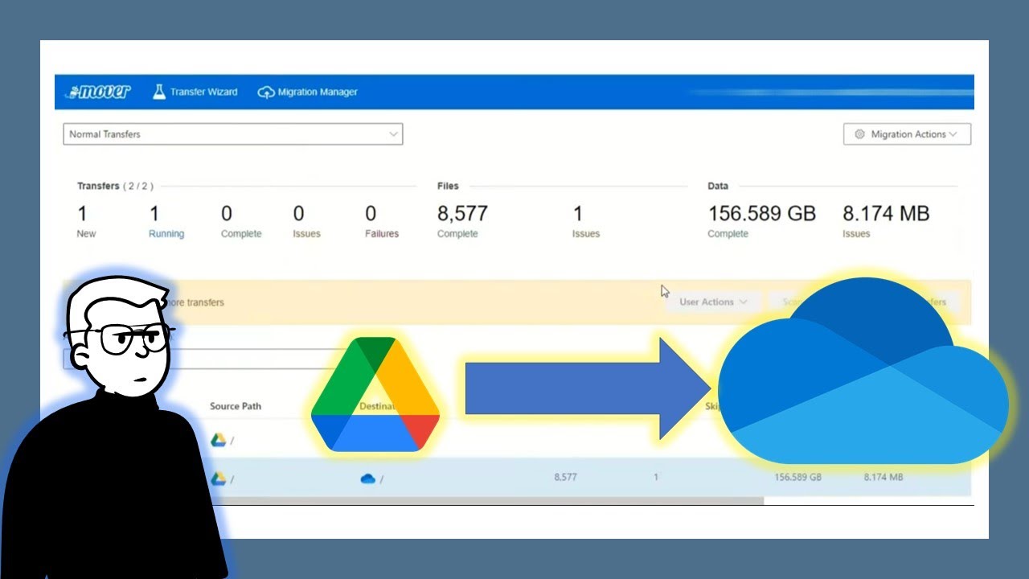Click the Source Path column header
This screenshot has height=579, width=1029.
point(236,406)
